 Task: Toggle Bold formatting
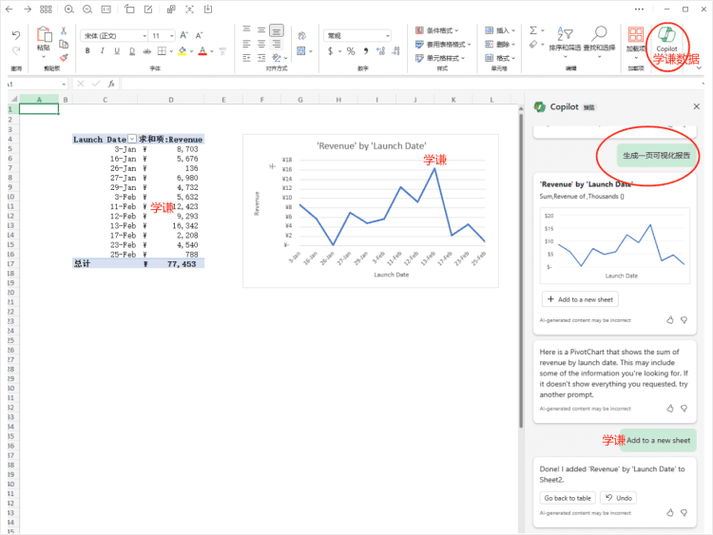pos(87,51)
